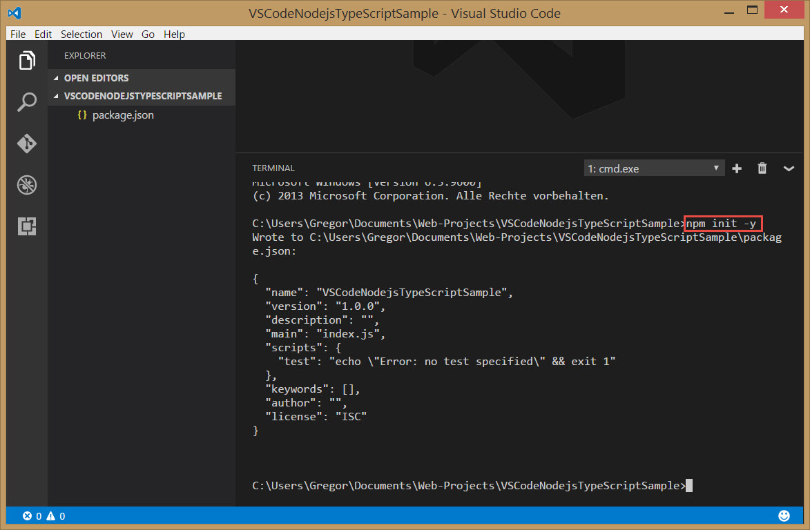Open the Explorer view
The image size is (810, 530).
pyautogui.click(x=26, y=61)
